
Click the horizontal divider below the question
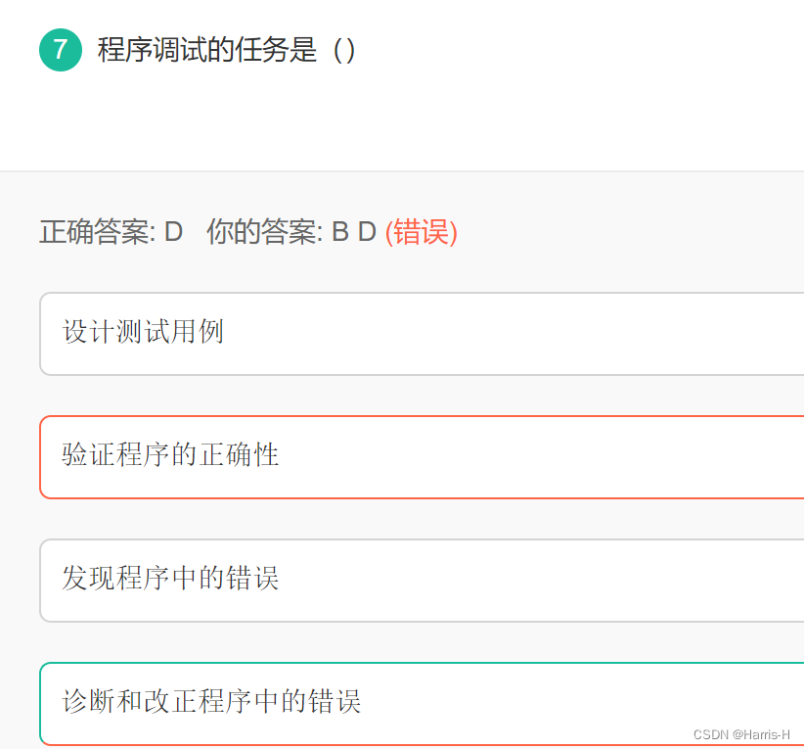pyautogui.click(x=402, y=171)
